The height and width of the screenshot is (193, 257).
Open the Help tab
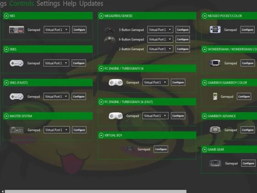point(69,4)
